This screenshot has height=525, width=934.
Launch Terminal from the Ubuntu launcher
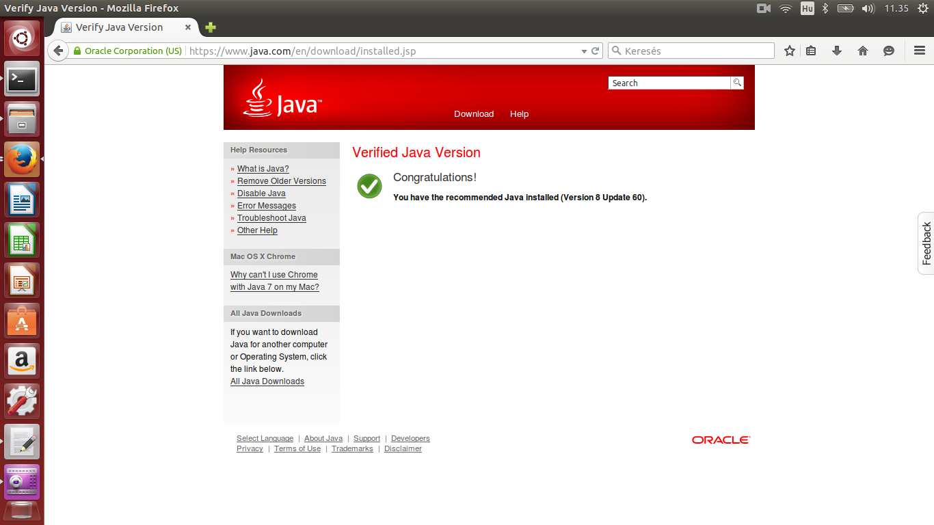(23, 79)
